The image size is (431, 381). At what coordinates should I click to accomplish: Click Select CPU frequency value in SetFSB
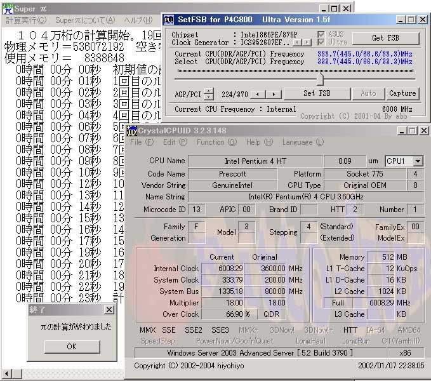(364, 62)
